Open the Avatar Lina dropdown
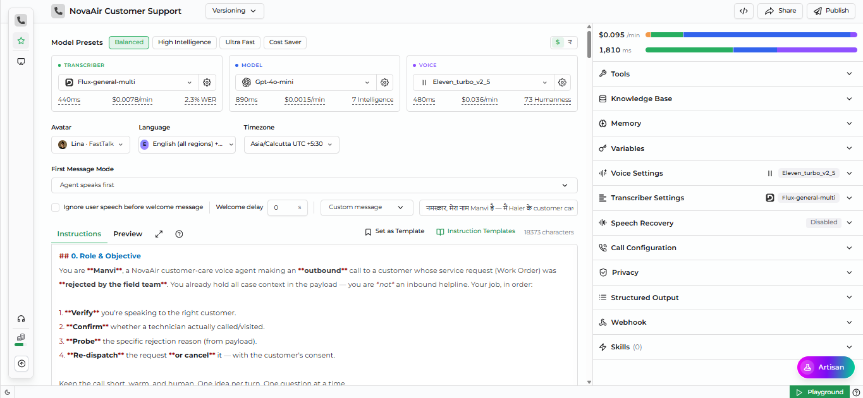This screenshot has width=863, height=398. pos(90,144)
